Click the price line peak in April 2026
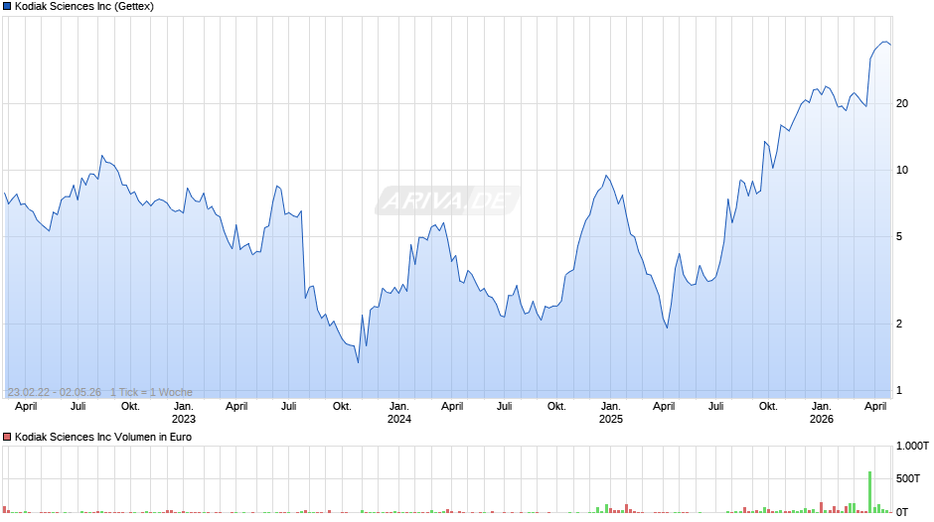934x522 pixels. tap(885, 43)
